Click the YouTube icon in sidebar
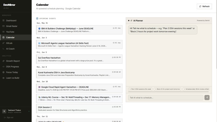The height and width of the screenshot is (122, 217). point(3,32)
